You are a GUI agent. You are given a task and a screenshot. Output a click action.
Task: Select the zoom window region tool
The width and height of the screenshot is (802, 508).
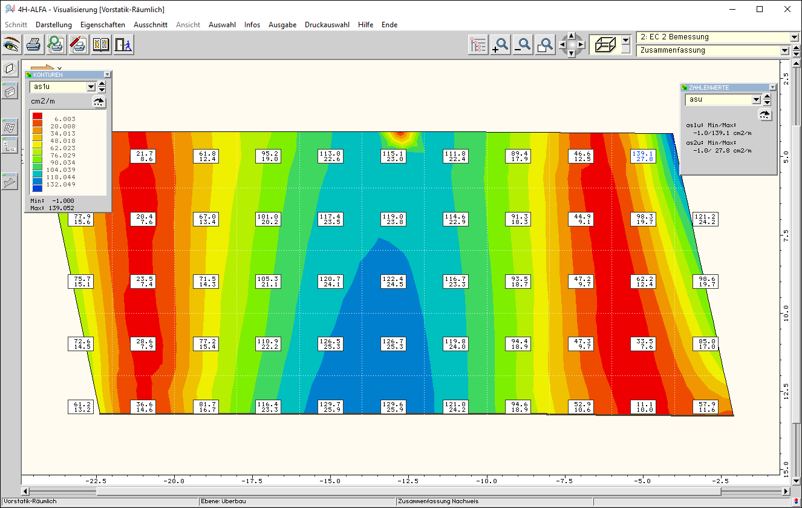[545, 45]
